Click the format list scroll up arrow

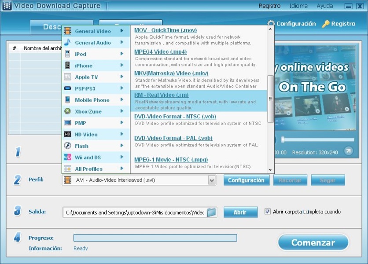pyautogui.click(x=270, y=29)
